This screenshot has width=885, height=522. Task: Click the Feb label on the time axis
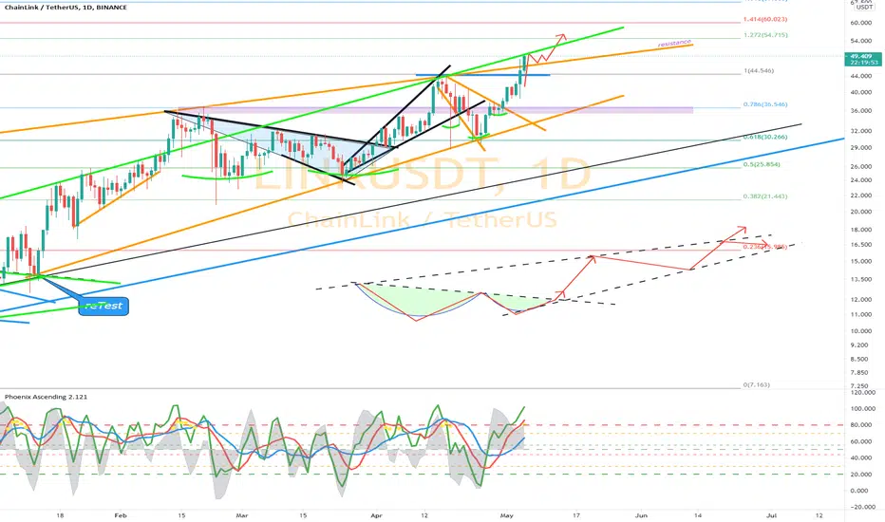pos(119,515)
